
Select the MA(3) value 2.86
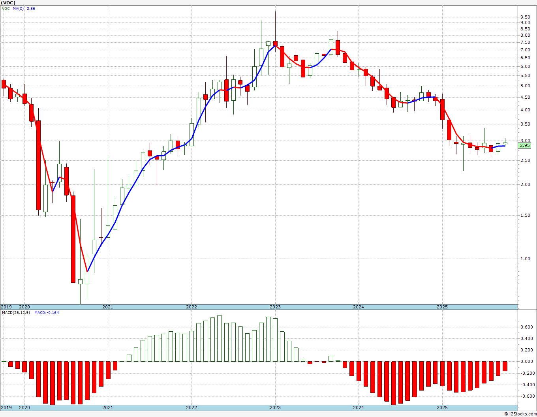pos(31,8)
